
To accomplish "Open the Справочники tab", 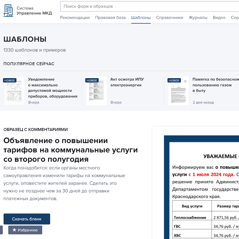I will (x=170, y=18).
